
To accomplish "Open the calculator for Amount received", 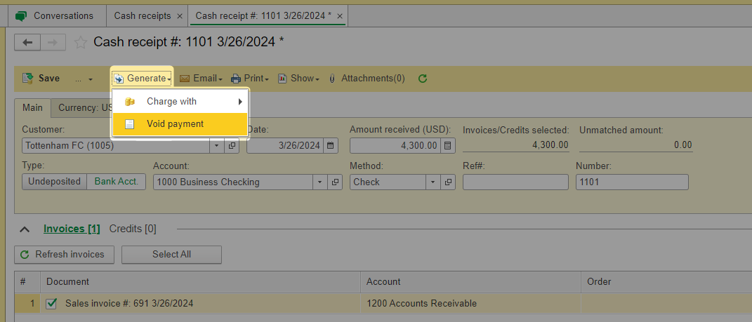I will click(x=447, y=145).
